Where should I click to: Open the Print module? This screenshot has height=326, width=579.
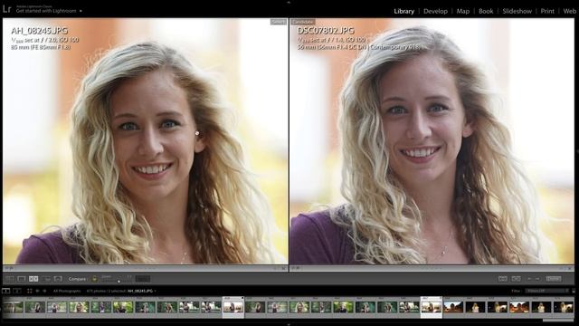(547, 11)
